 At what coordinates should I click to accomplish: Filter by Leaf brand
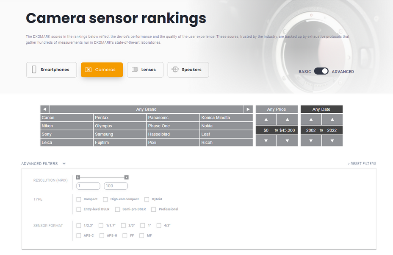coord(226,134)
